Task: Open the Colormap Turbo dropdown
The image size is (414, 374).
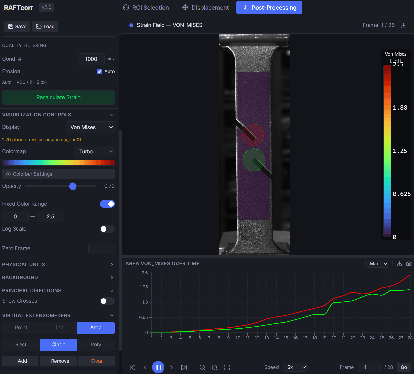Action: pos(94,152)
